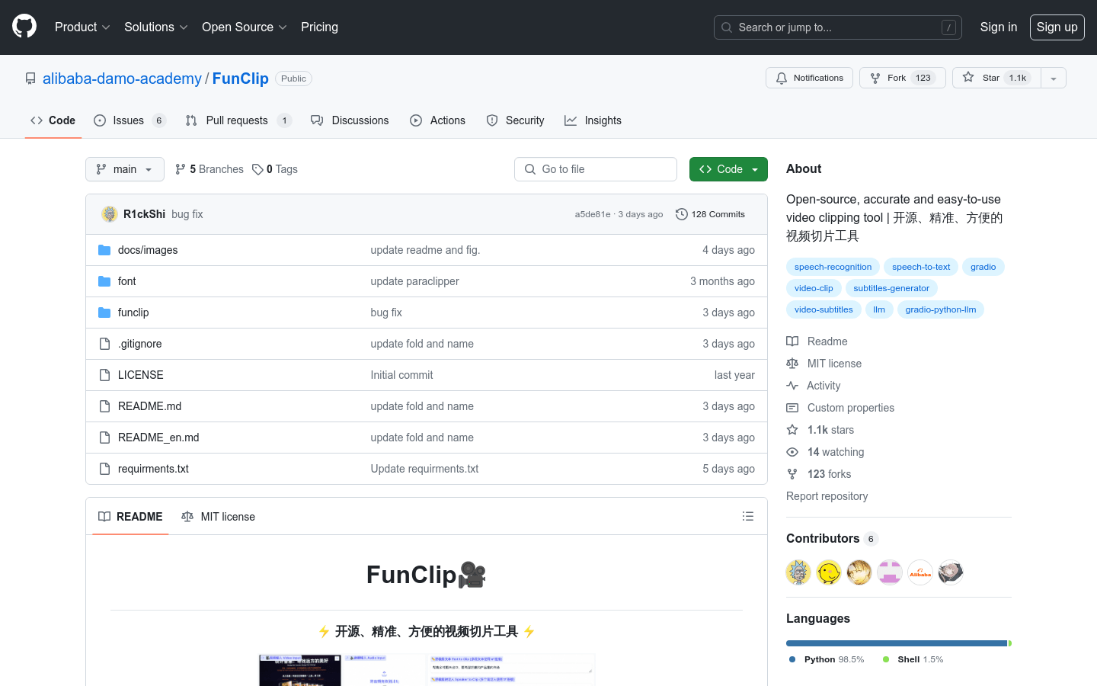The image size is (1097, 686).
Task: Open the alibaba-damo-academy organization link
Action: click(x=122, y=79)
